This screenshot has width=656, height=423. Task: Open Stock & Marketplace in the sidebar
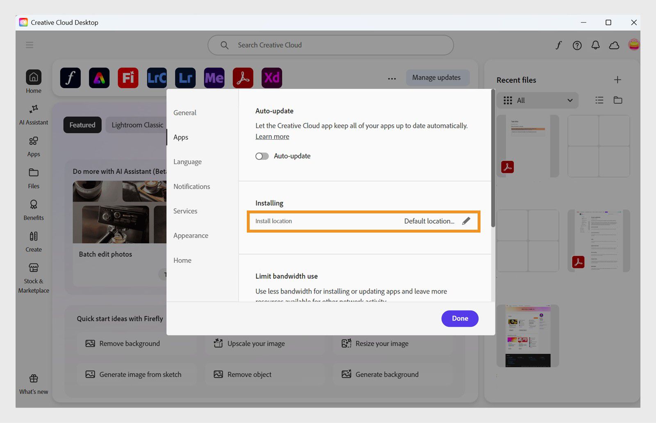(34, 278)
